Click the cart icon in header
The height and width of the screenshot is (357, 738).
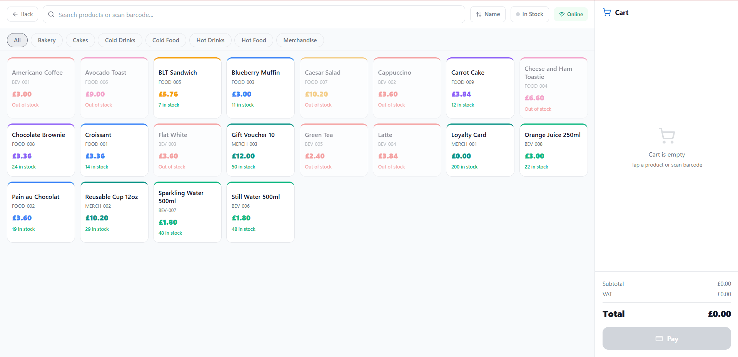pos(607,12)
